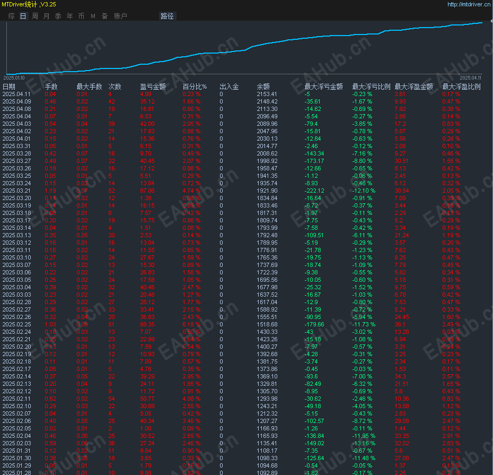Open the 账户 account tab
Viewport: 493px width, 475px height.
120,16
